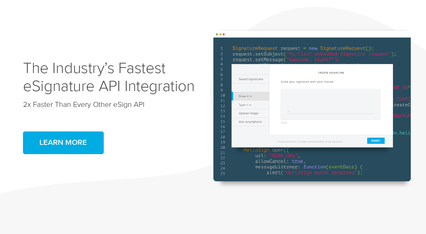426x234 pixels.
Task: Click "2x Faster Than Every Other eSign API"
Action: click(84, 105)
